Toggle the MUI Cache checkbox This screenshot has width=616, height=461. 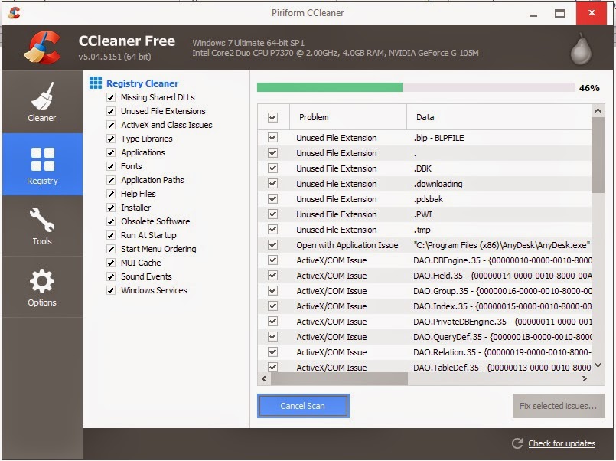(111, 263)
